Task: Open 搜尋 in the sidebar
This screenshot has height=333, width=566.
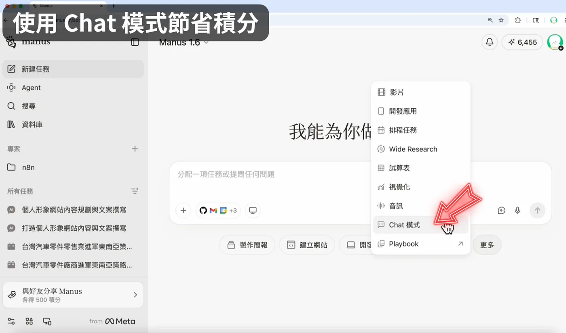Action: (x=73, y=106)
